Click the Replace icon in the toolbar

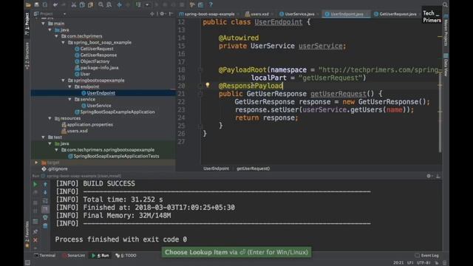(109, 5)
